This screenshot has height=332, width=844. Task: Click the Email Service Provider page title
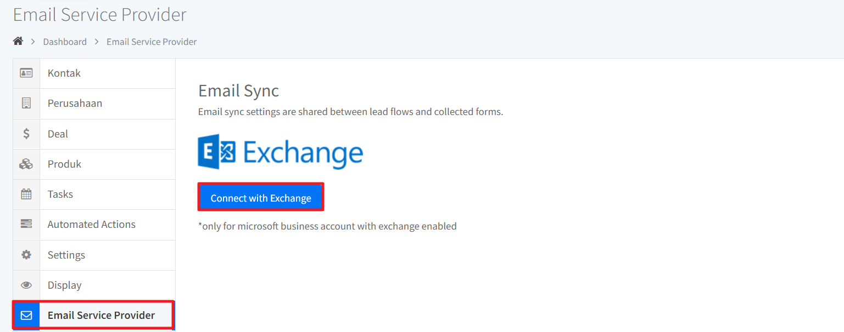pyautogui.click(x=100, y=15)
